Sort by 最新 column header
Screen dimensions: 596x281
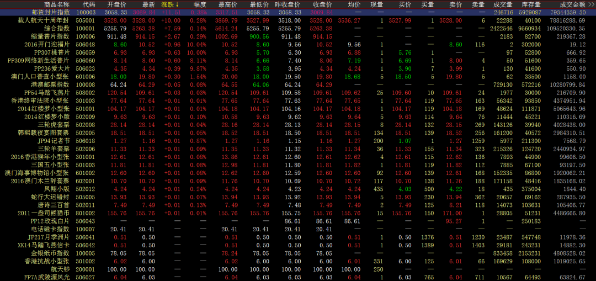pyautogui.click(x=148, y=4)
